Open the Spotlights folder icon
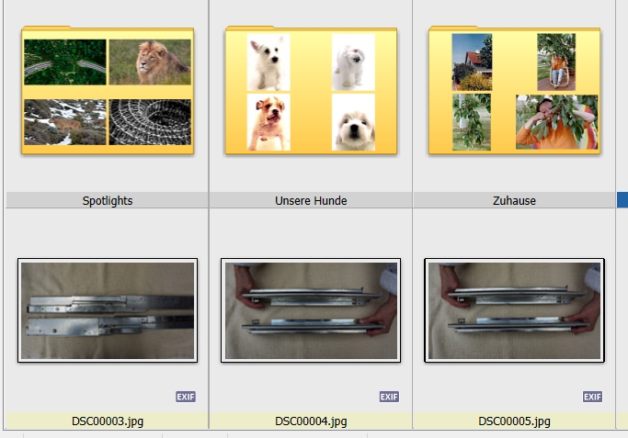628x438 pixels. pyautogui.click(x=108, y=90)
